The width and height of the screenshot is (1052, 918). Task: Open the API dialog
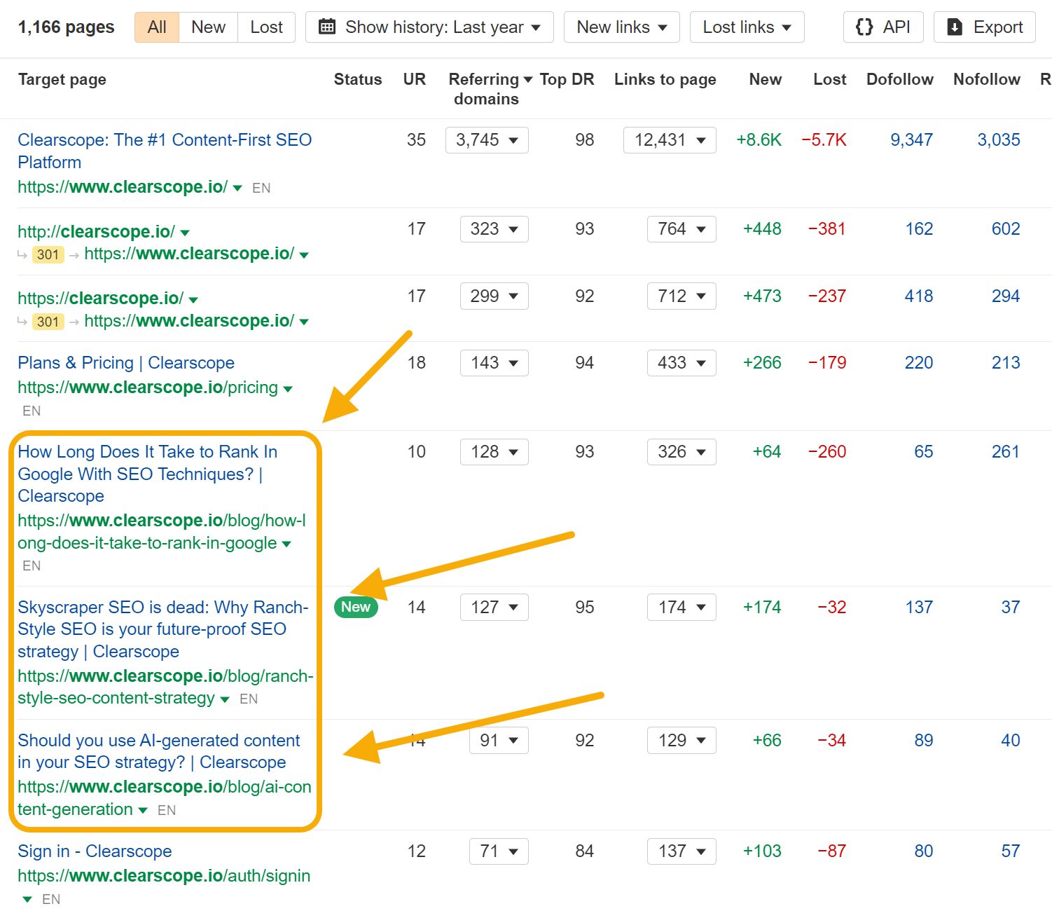[883, 27]
